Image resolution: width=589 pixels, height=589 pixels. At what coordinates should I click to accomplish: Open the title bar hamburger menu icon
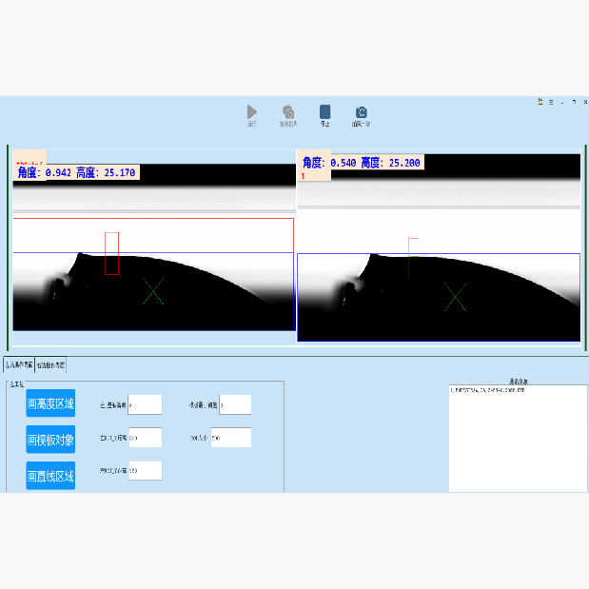(x=551, y=101)
